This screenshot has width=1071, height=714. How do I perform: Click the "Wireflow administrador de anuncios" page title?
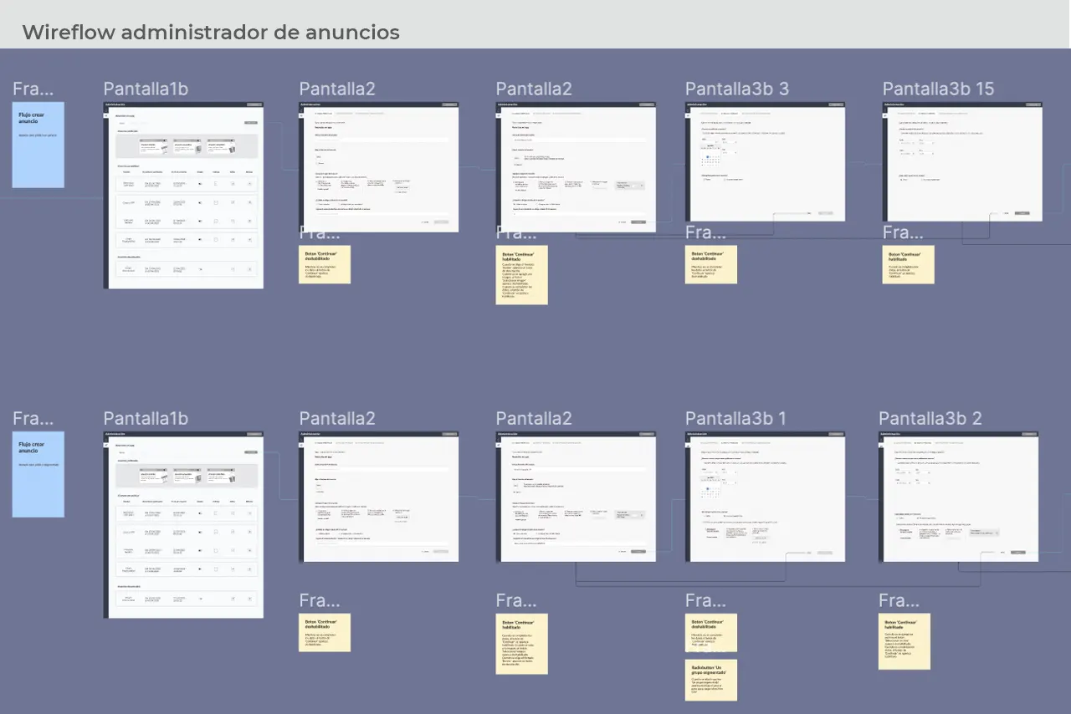click(210, 33)
